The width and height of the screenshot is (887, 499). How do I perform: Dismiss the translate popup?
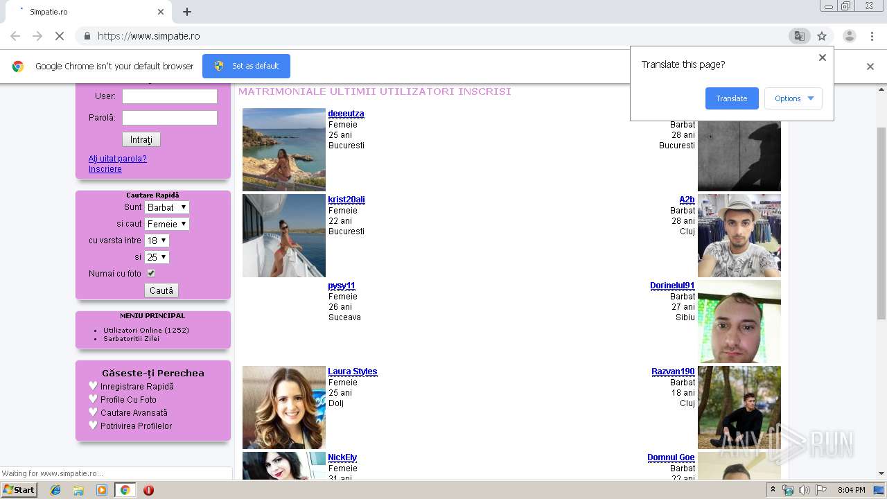tap(823, 58)
